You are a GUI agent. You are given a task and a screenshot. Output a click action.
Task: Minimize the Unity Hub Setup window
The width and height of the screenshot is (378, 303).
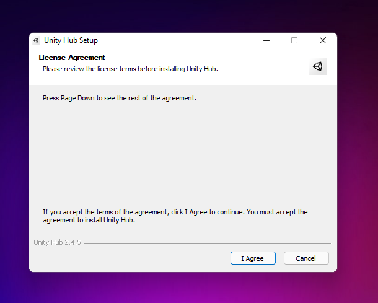coord(266,40)
